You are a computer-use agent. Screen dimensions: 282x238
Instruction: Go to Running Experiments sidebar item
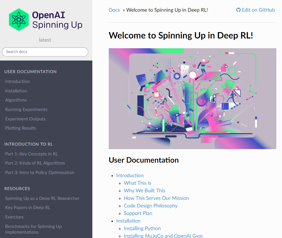pyautogui.click(x=26, y=109)
